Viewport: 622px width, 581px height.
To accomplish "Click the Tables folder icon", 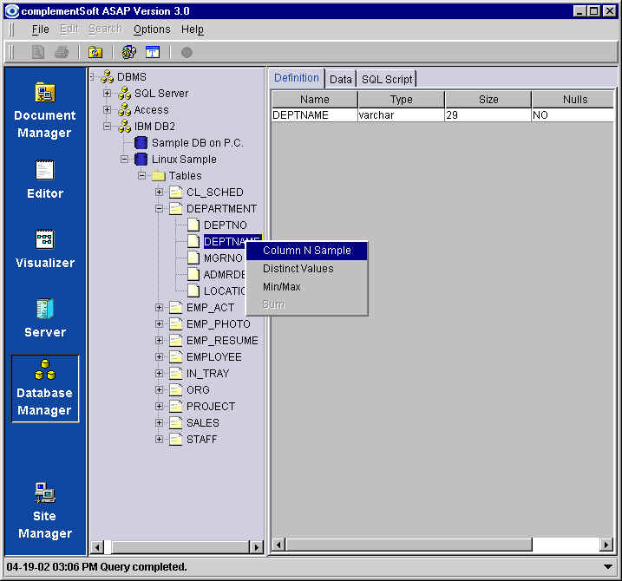I will [x=158, y=176].
